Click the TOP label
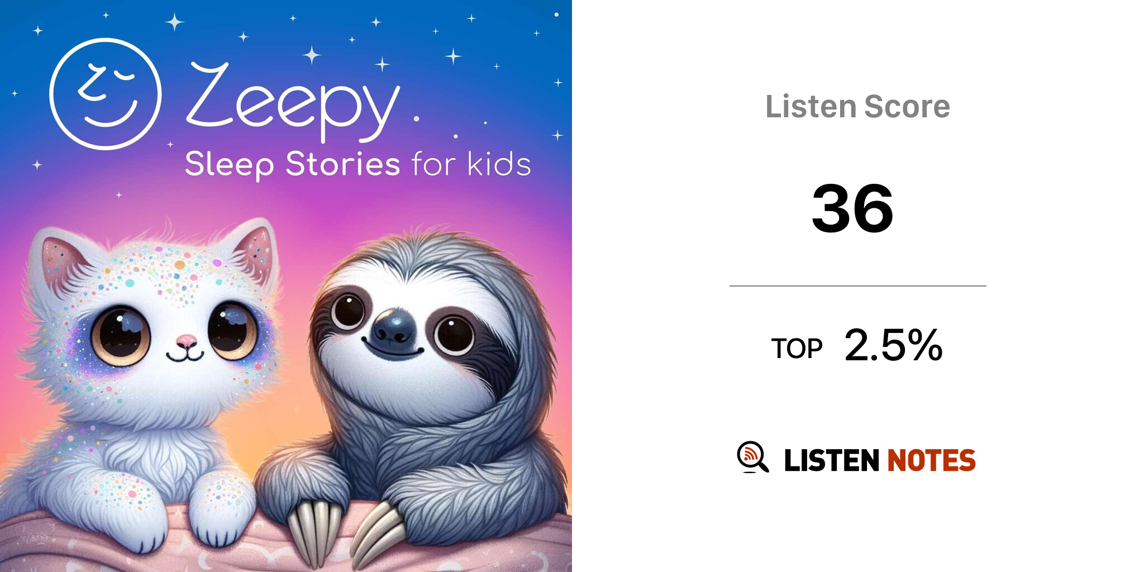This screenshot has width=1144, height=572. click(x=797, y=349)
